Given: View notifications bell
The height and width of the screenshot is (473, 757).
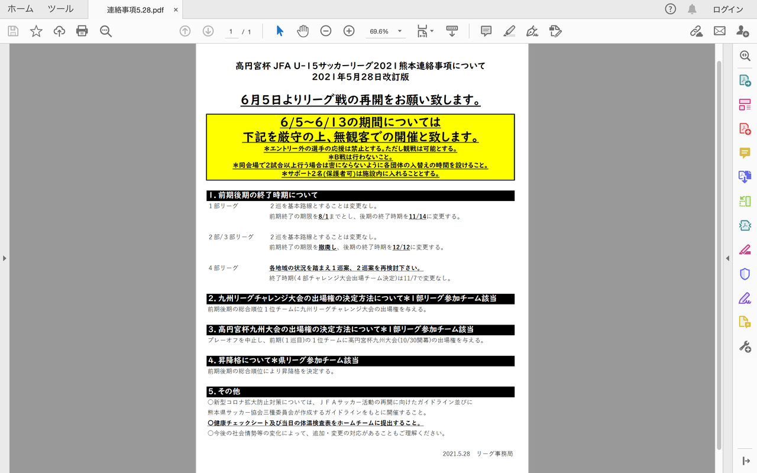Looking at the screenshot, I should point(692,9).
